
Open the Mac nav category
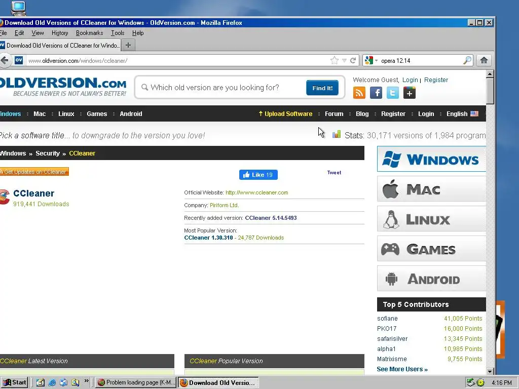(40, 113)
